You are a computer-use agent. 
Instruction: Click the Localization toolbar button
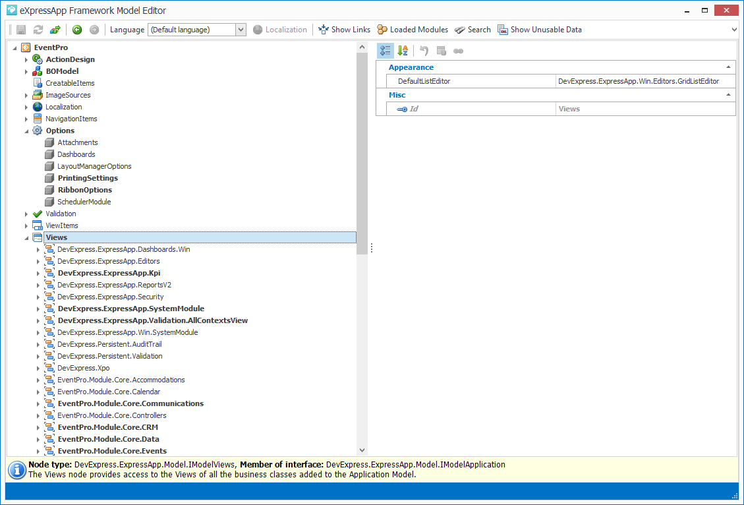click(280, 30)
